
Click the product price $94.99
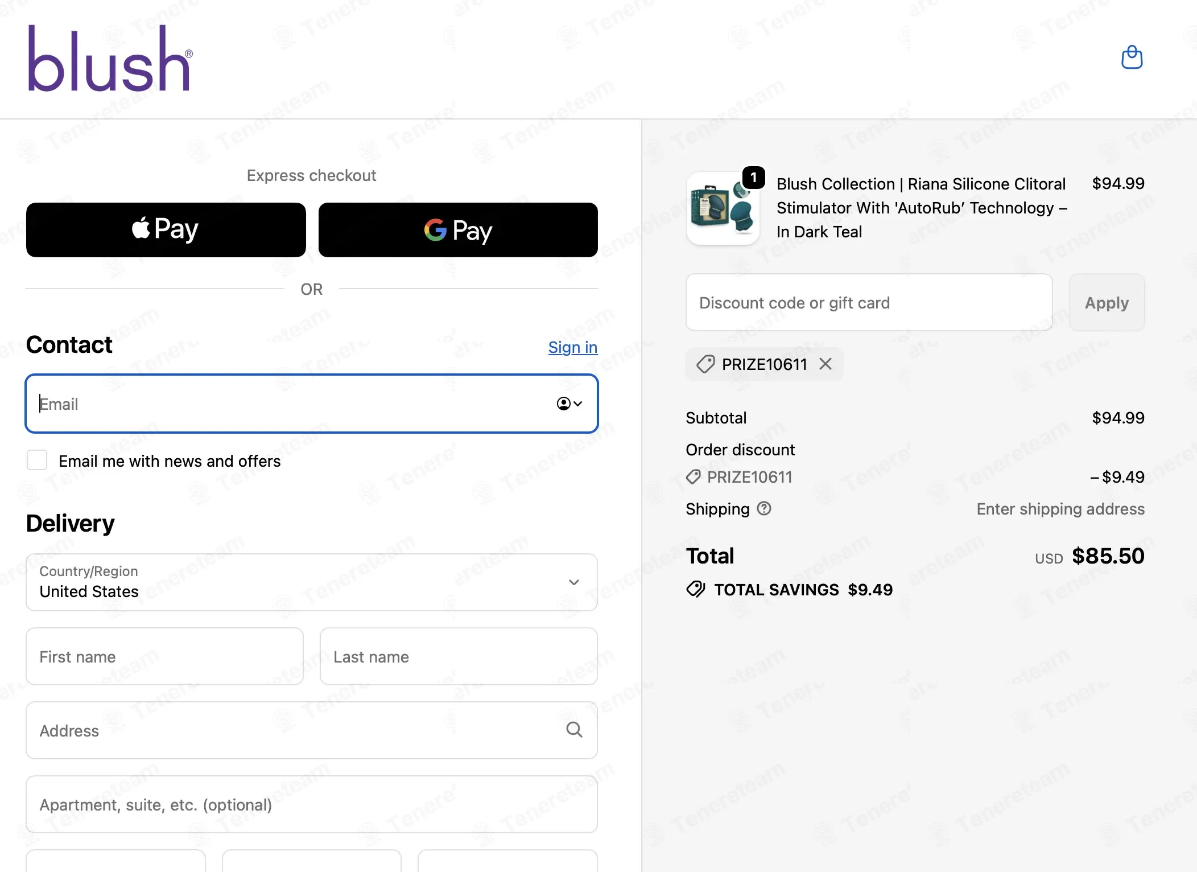click(x=1118, y=183)
